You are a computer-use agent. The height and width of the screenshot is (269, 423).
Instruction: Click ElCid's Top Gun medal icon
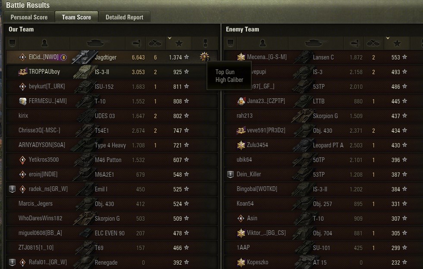[204, 57]
